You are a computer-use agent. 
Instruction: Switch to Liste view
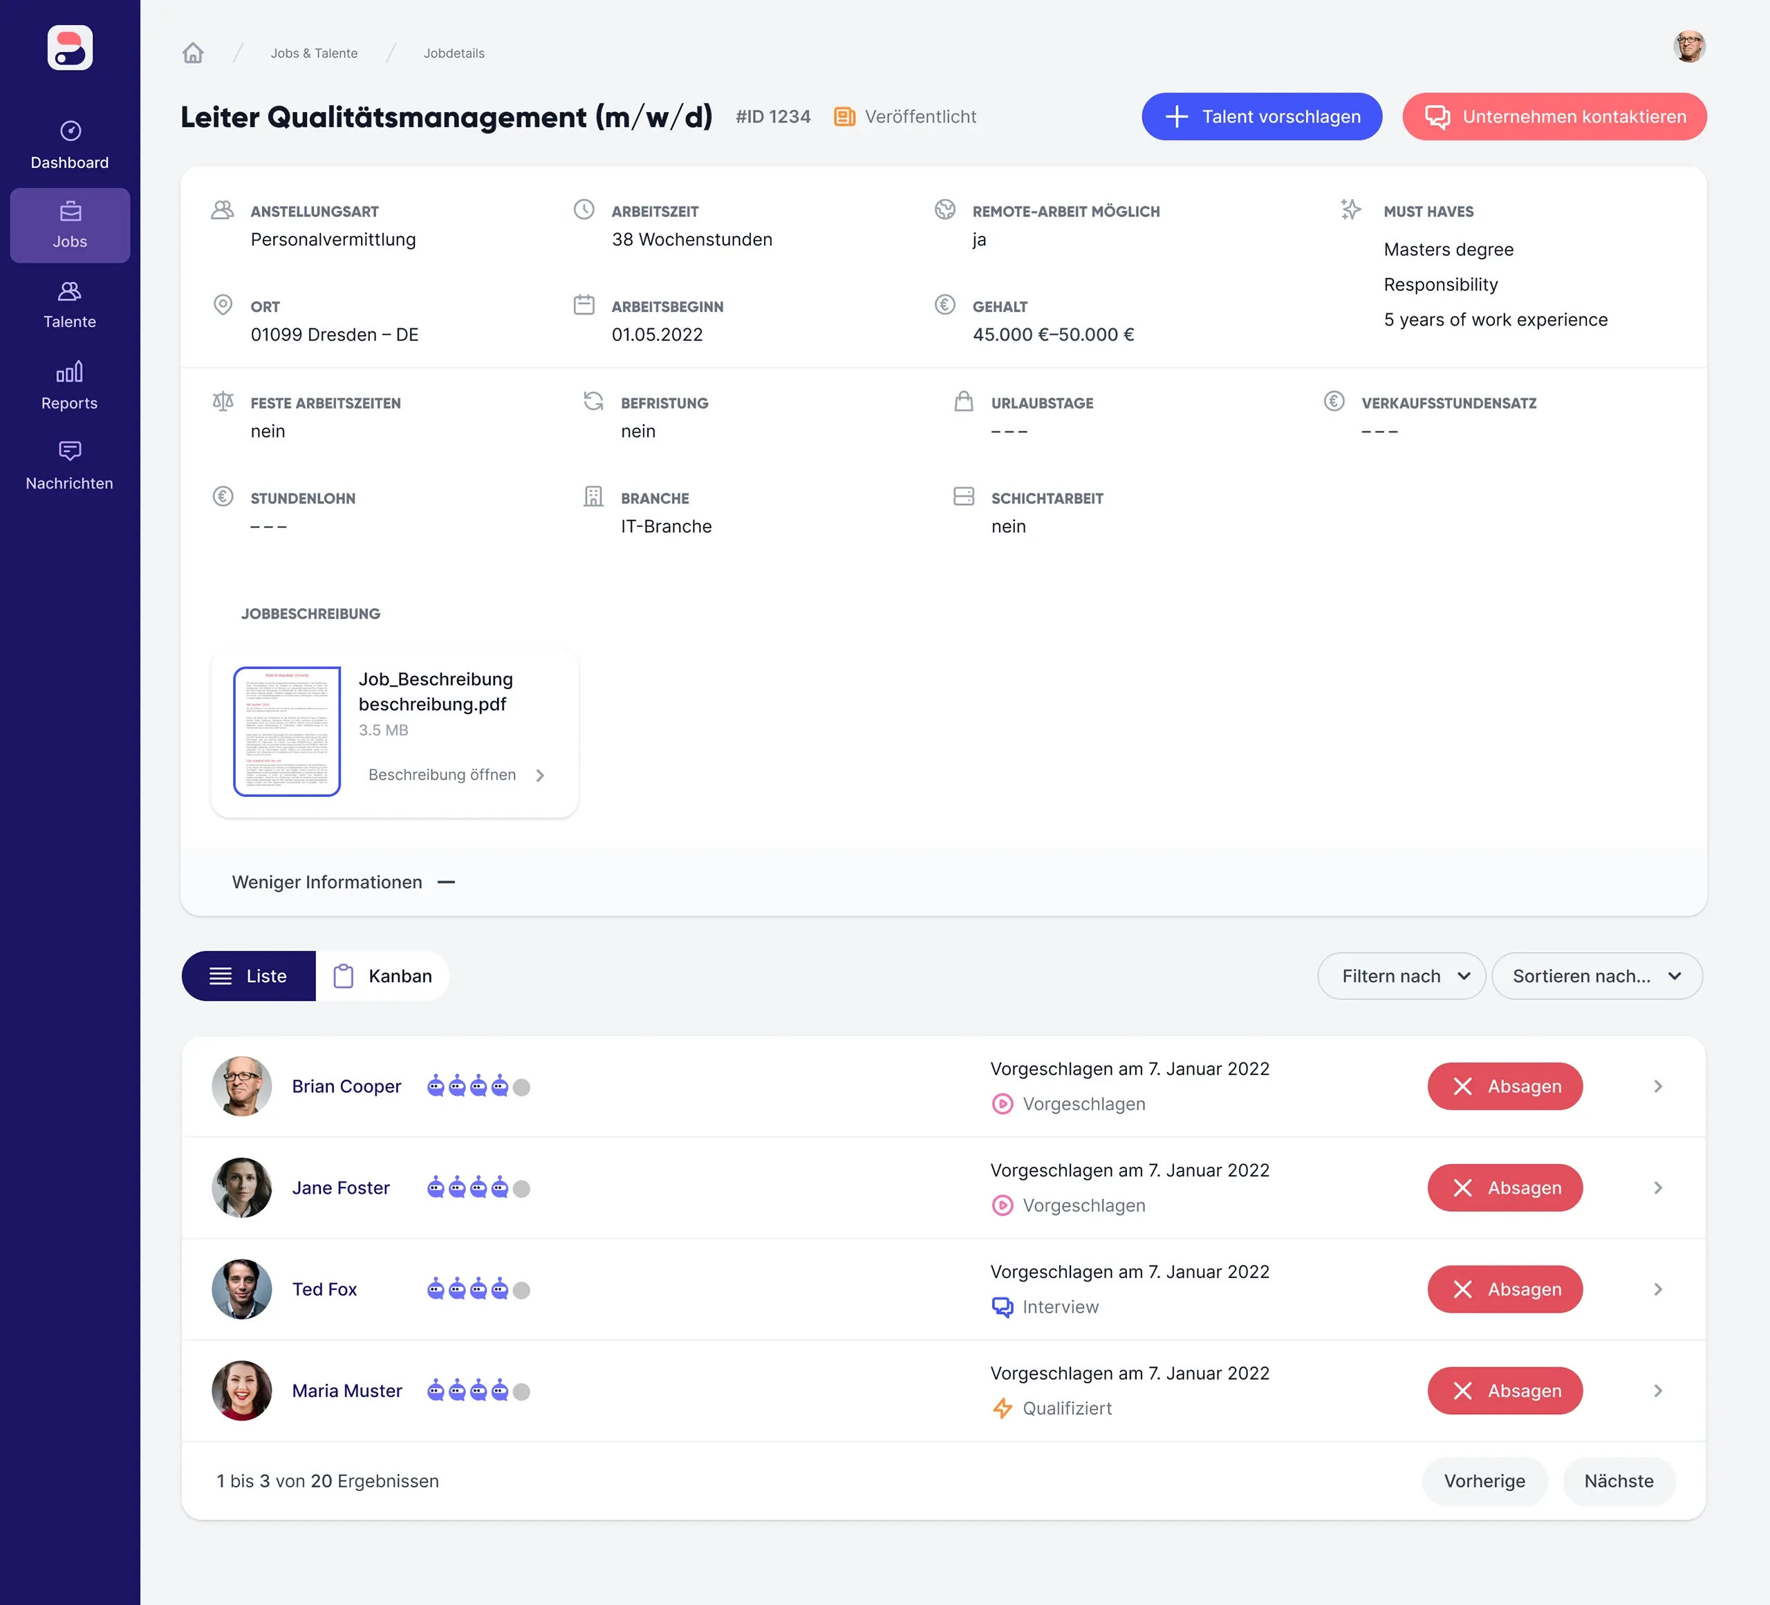(248, 976)
